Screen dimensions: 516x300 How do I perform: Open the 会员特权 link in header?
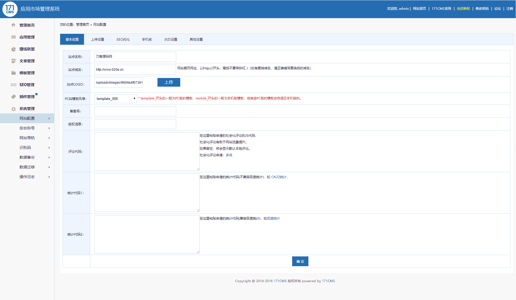pos(463,9)
